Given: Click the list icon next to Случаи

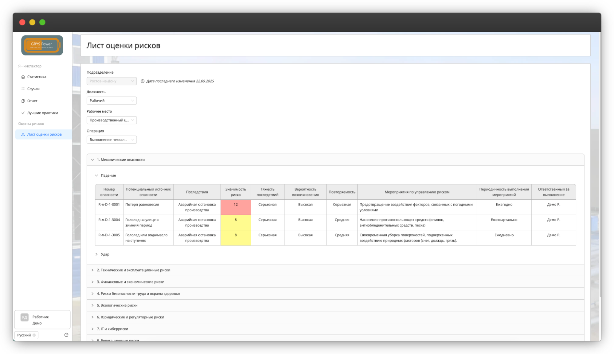Looking at the screenshot, I should (x=23, y=89).
